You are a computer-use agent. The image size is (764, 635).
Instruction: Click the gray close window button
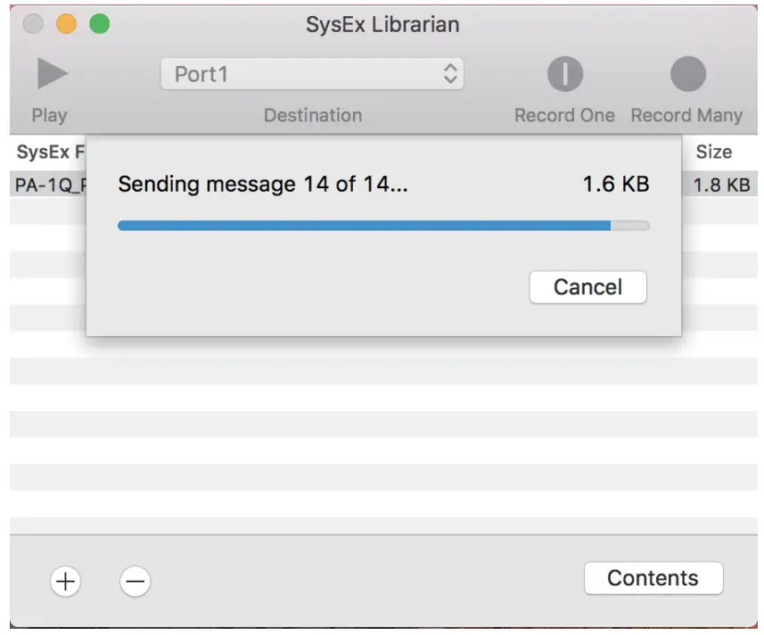[33, 23]
